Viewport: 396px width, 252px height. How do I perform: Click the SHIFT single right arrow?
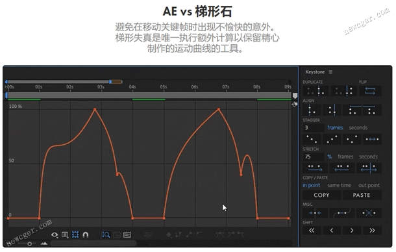(x=352, y=231)
